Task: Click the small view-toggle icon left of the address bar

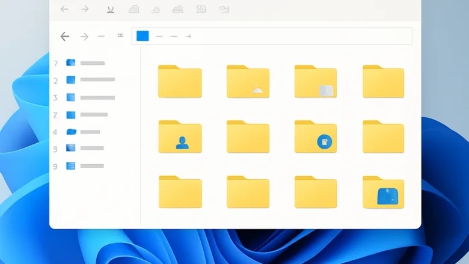Action: (120, 35)
